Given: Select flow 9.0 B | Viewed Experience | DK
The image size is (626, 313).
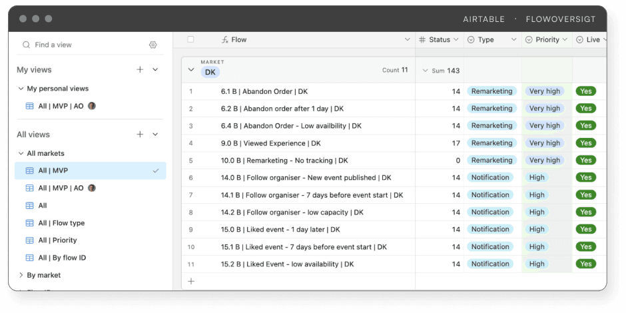Looking at the screenshot, I should [270, 143].
